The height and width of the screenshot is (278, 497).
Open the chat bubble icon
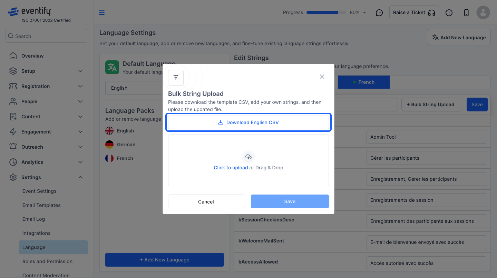pos(379,13)
